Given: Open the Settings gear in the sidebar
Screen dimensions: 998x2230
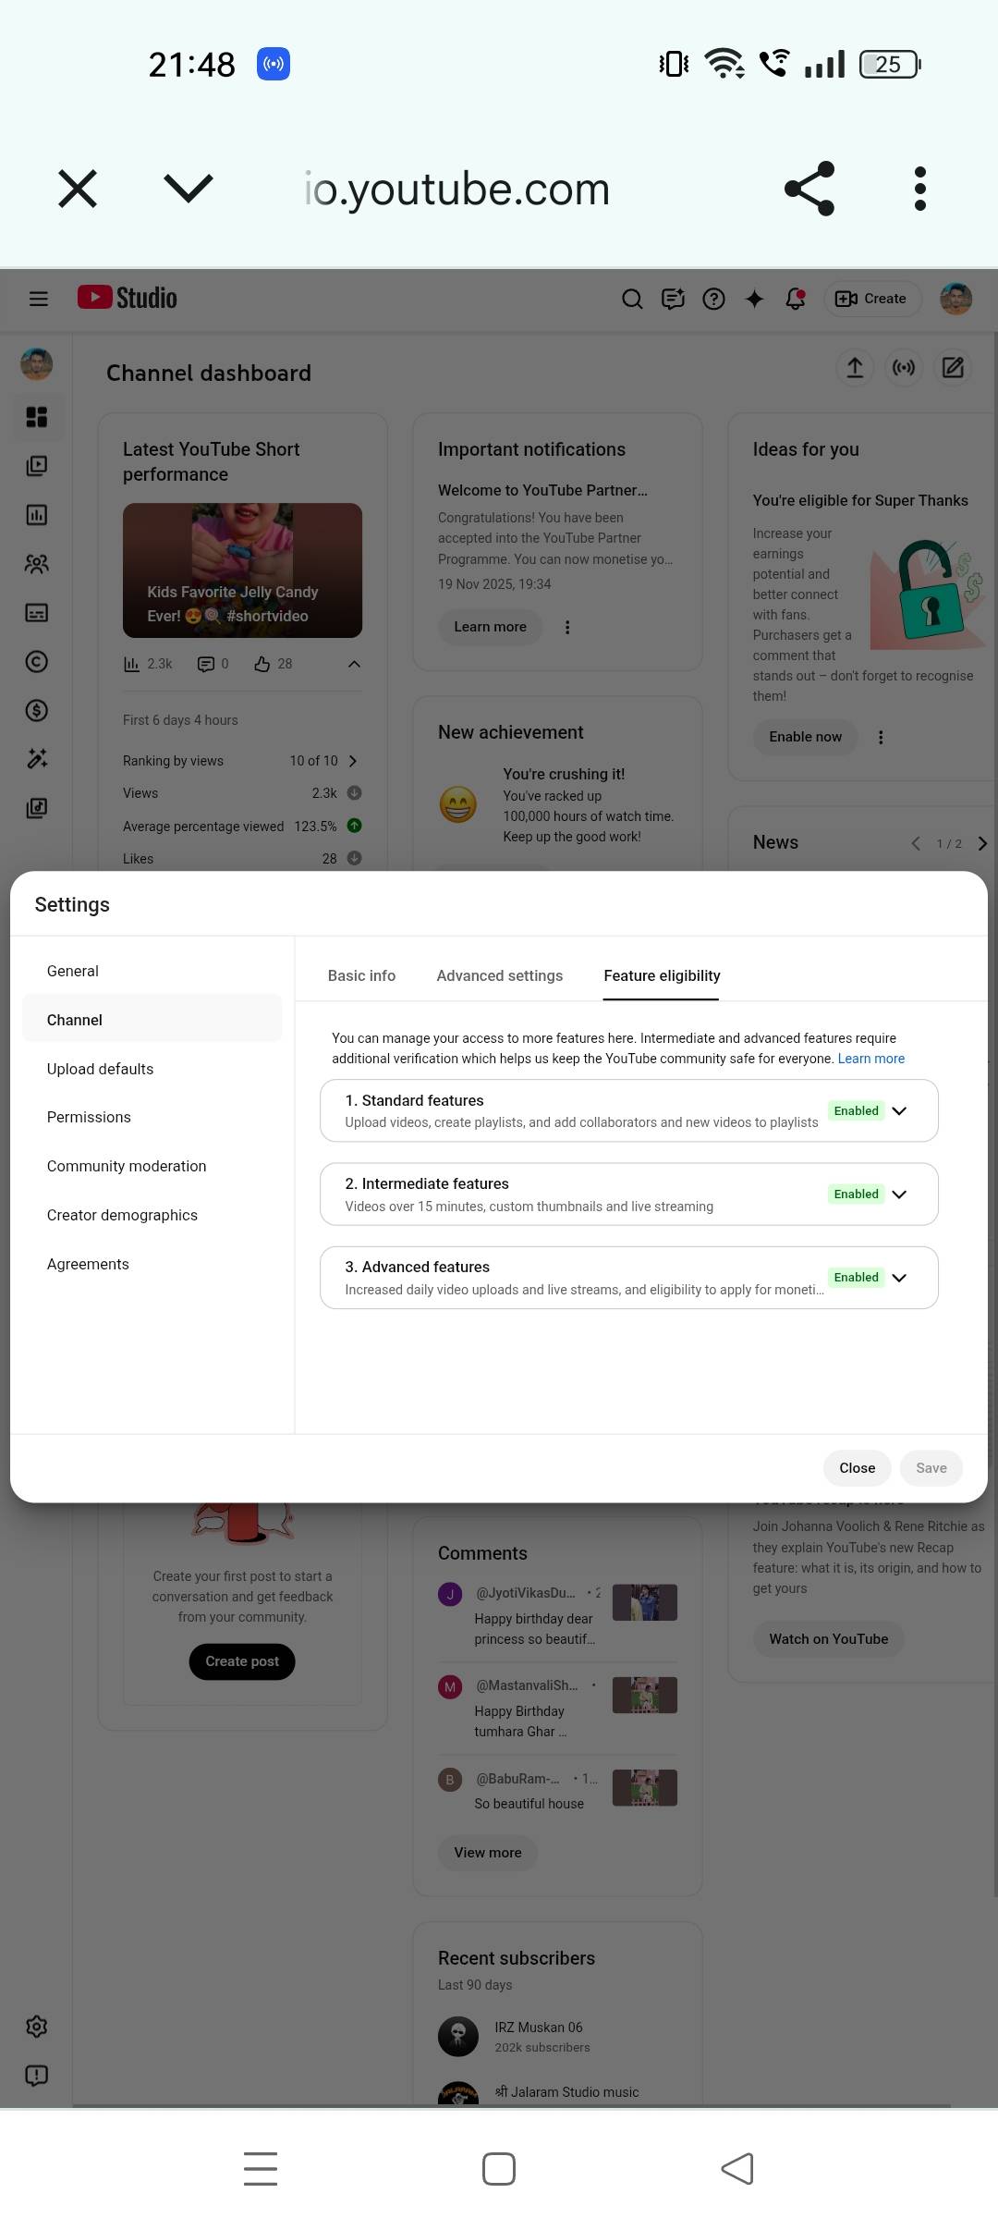Looking at the screenshot, I should (37, 2027).
